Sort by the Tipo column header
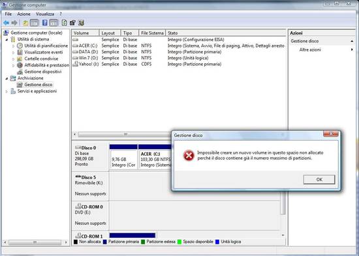Viewport: 359px width, 256px height. [130, 33]
